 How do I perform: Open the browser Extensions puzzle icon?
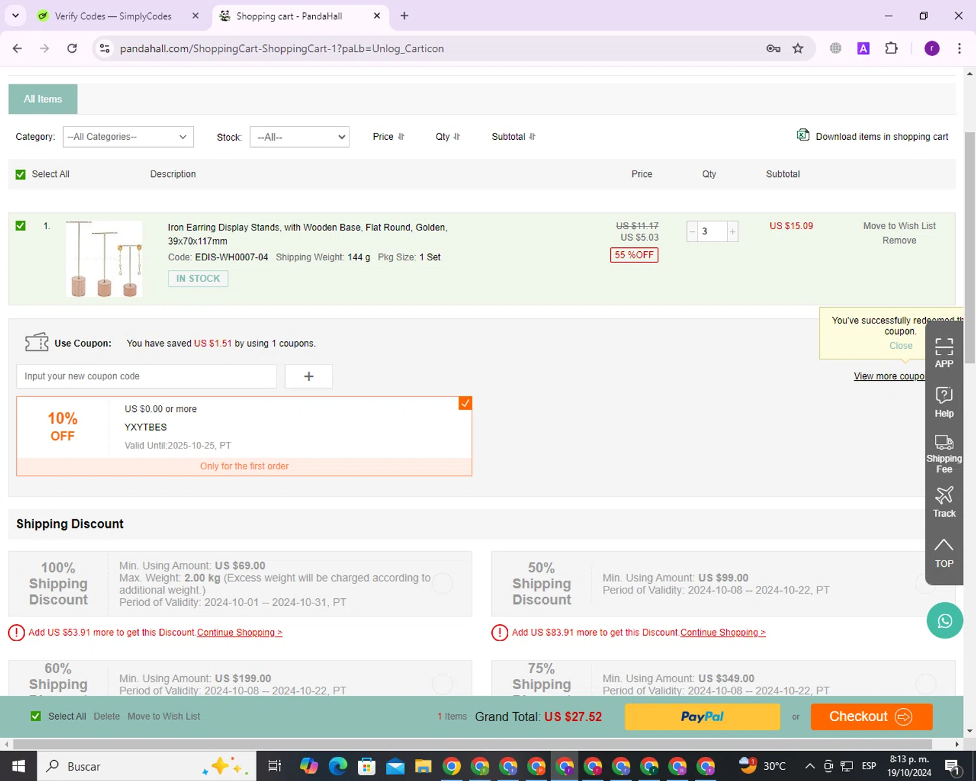click(x=891, y=48)
